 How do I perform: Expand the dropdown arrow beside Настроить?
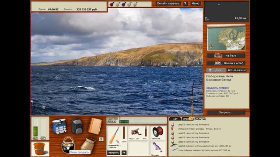click(124, 153)
